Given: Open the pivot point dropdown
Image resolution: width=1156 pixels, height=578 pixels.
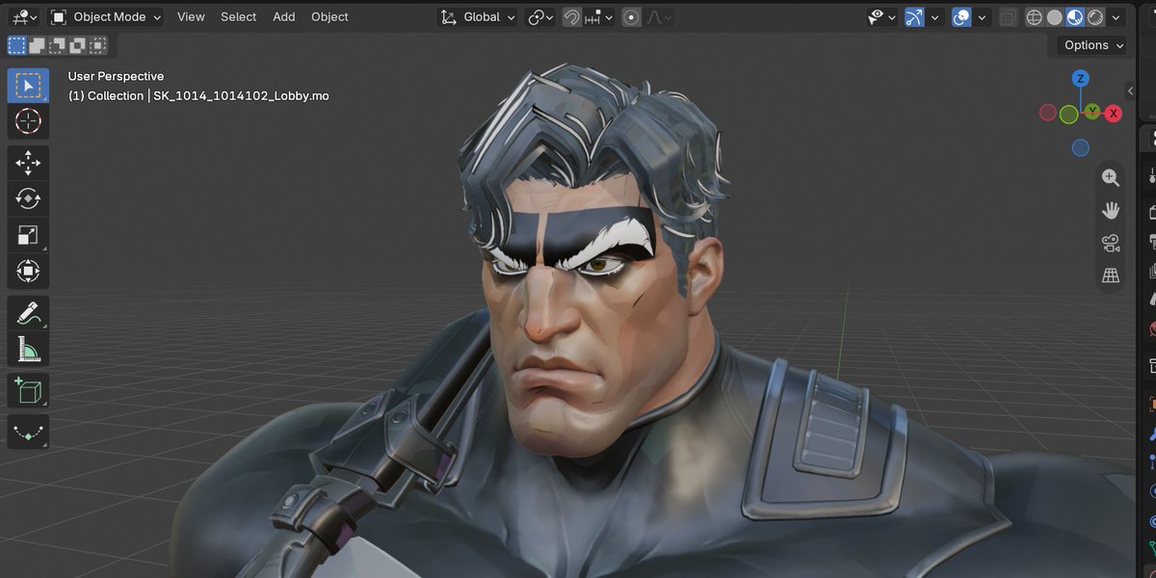Looking at the screenshot, I should pos(541,16).
